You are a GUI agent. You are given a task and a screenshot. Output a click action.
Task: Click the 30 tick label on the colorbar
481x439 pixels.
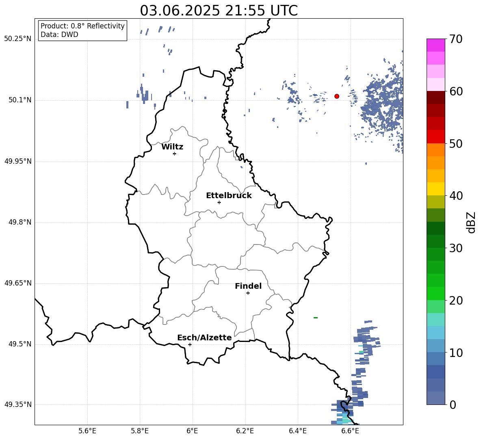(x=456, y=248)
